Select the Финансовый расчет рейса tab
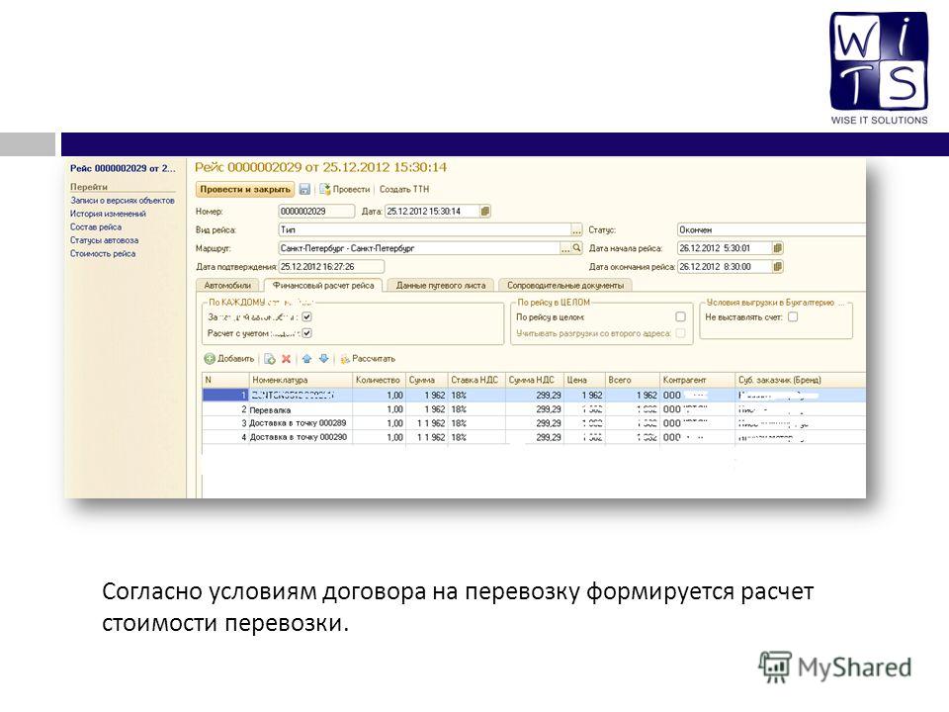 pyautogui.click(x=323, y=285)
